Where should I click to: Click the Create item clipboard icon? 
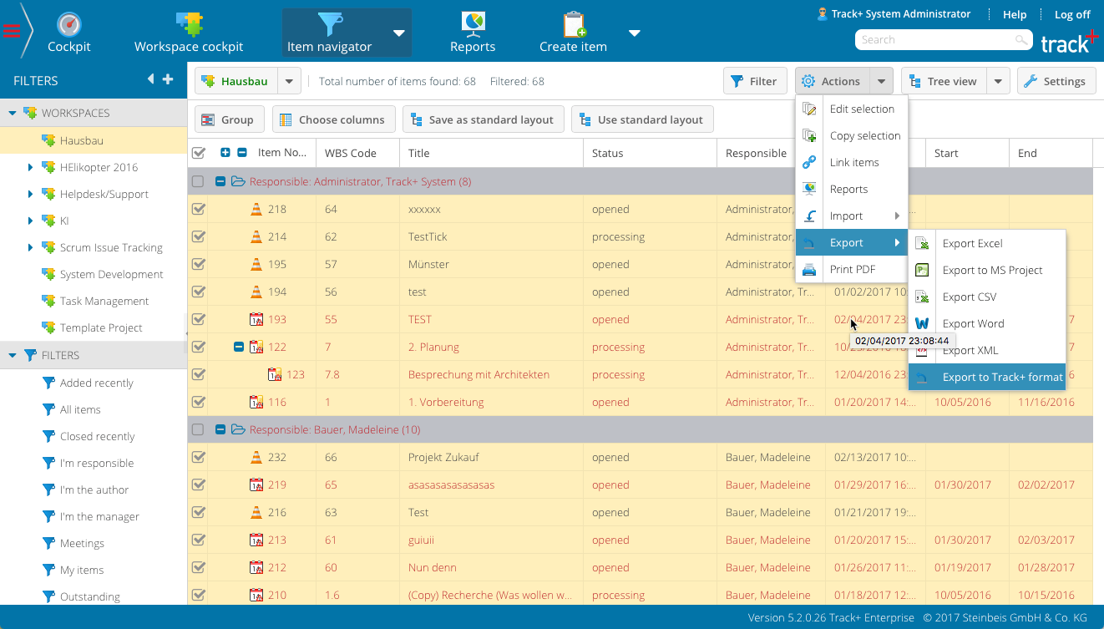[x=574, y=23]
